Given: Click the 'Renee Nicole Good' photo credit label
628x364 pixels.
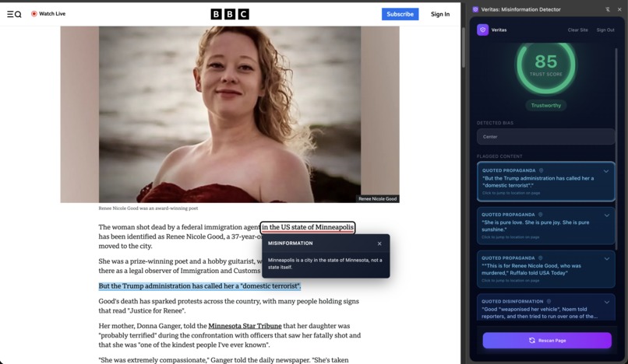Looking at the screenshot, I should 377,199.
